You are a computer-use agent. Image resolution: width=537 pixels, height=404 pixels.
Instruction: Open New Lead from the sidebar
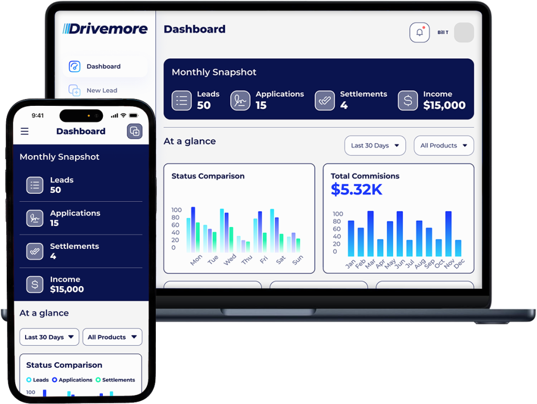click(101, 90)
